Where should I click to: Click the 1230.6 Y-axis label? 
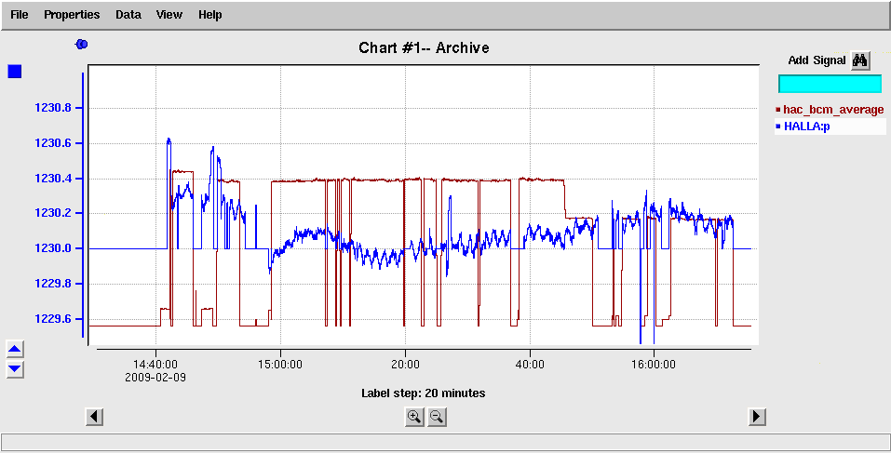coord(53,143)
